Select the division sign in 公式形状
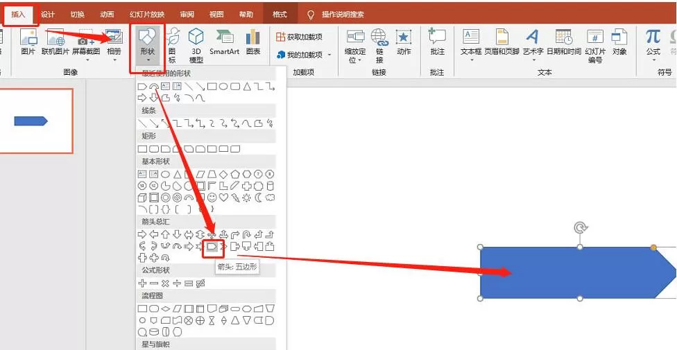The width and height of the screenshot is (677, 350). [x=177, y=283]
